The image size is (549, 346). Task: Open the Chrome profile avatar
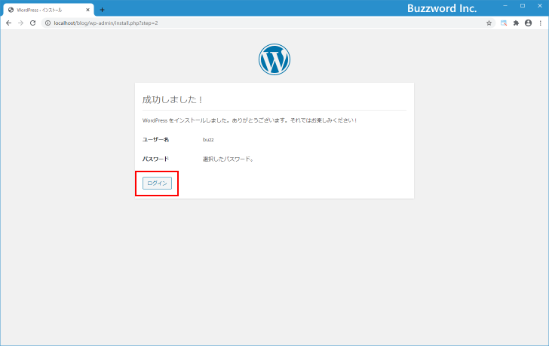pos(528,23)
